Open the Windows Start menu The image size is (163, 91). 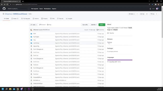(x=3, y=89)
